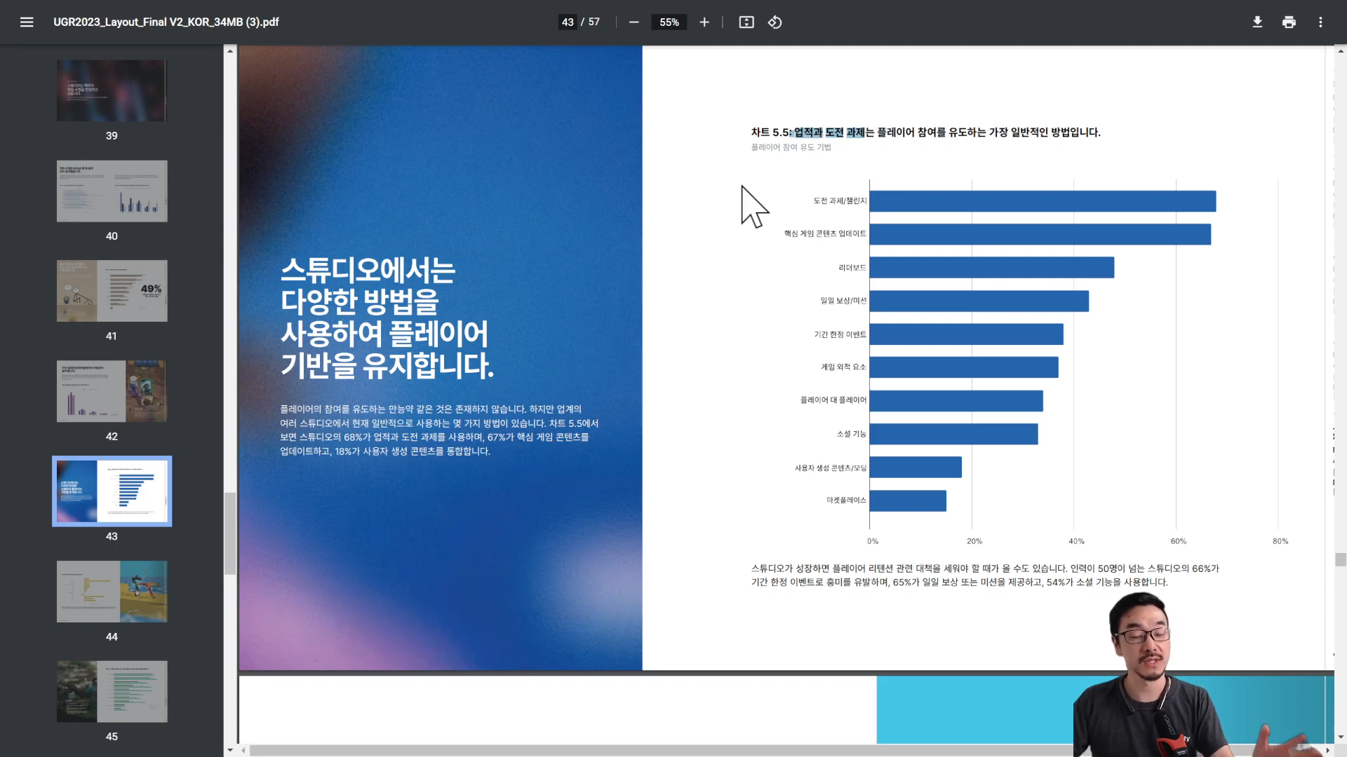Click the 55% zoom level field
The image size is (1347, 757).
pos(669,22)
